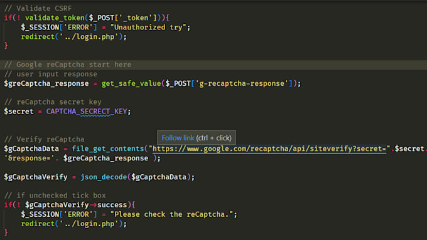Select the "Unauthorized try" string
Screen dimensions: 427x240
(x=148, y=28)
